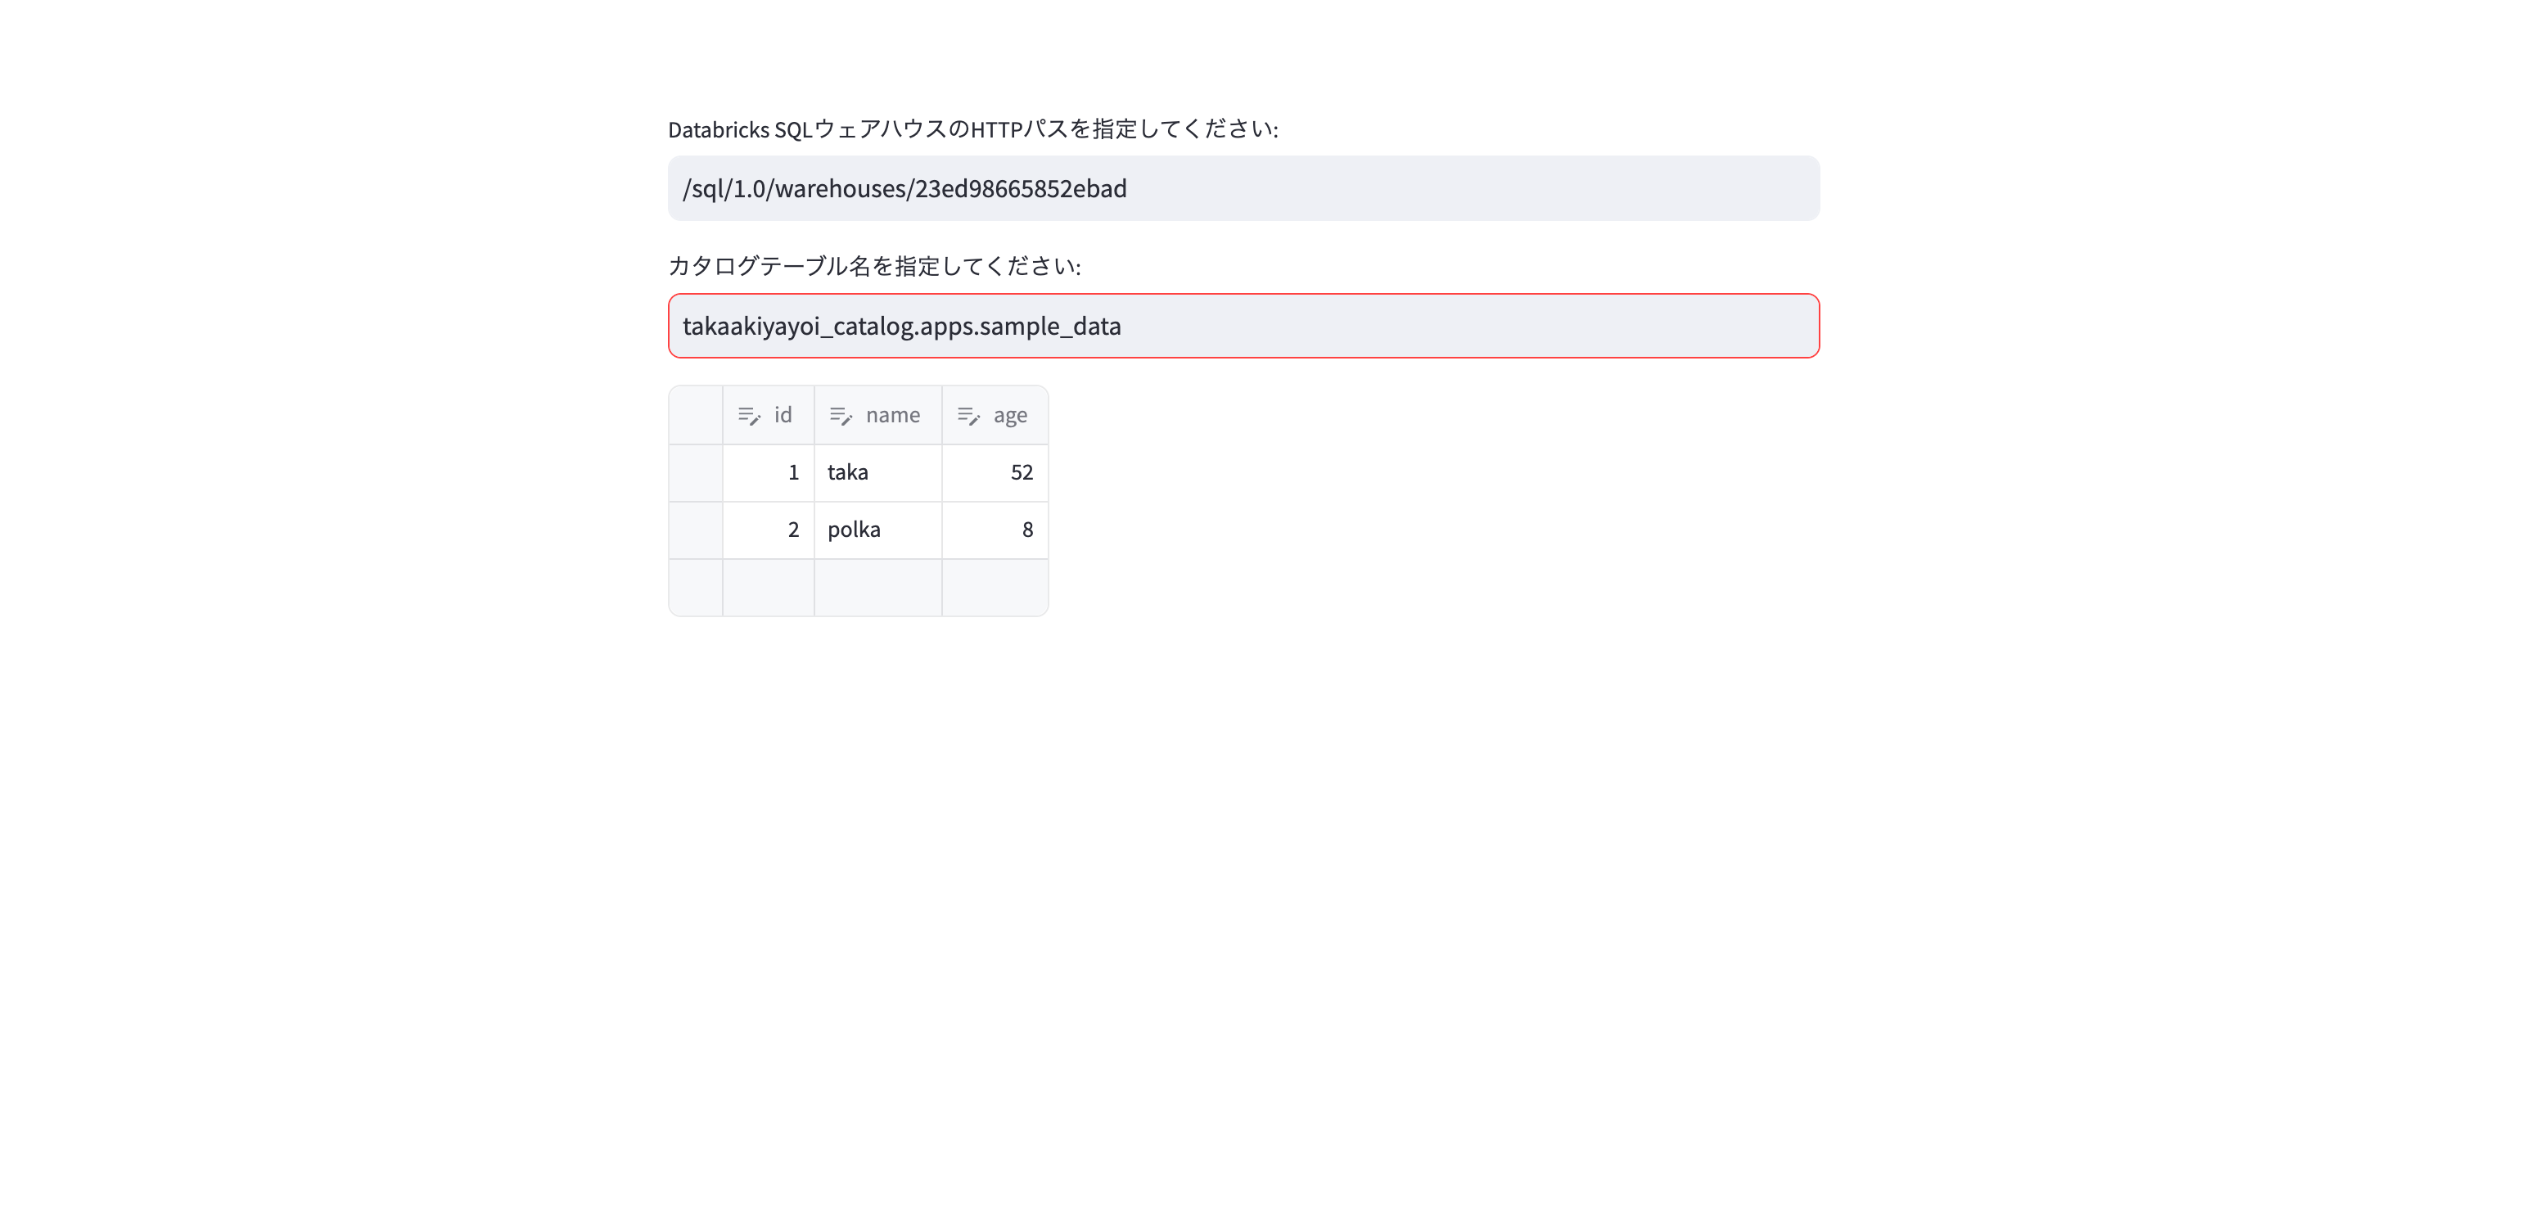Click the name column header
Viewport: 2544px width, 1213px height.
click(x=879, y=415)
